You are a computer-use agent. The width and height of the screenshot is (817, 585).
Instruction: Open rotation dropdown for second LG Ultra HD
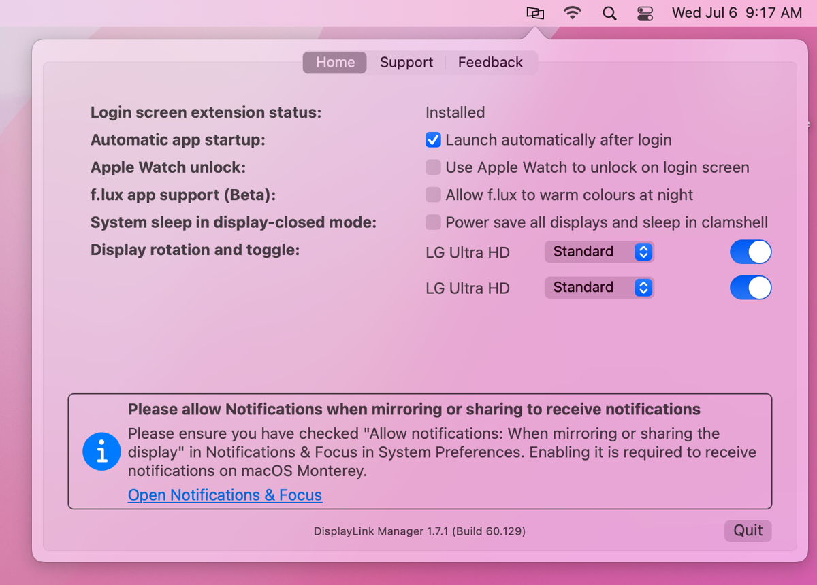pyautogui.click(x=599, y=288)
